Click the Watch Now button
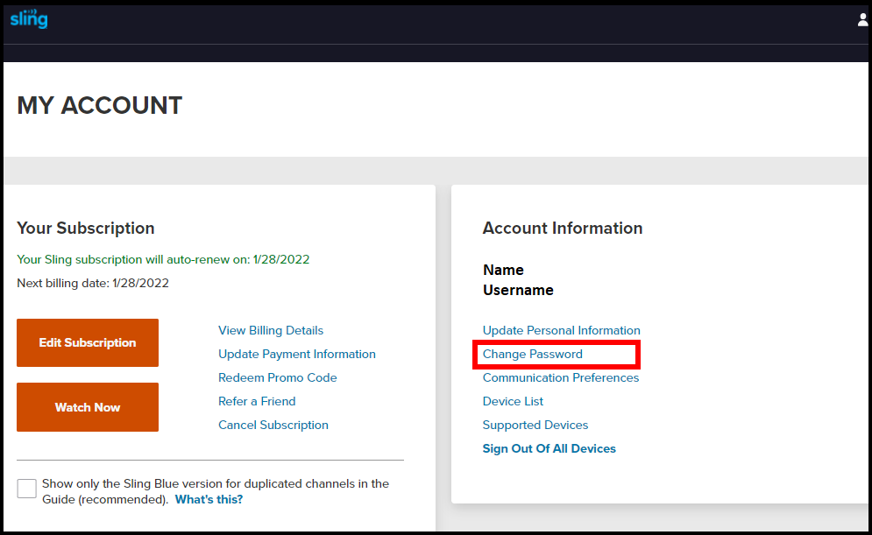 87,407
